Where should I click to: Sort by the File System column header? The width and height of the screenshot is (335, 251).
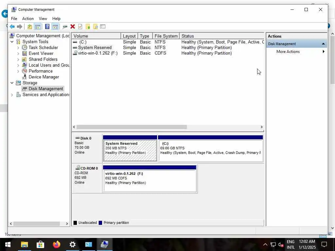pyautogui.click(x=166, y=36)
